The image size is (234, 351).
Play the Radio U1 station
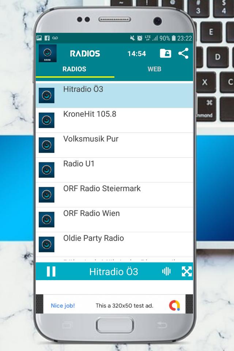pos(114,170)
